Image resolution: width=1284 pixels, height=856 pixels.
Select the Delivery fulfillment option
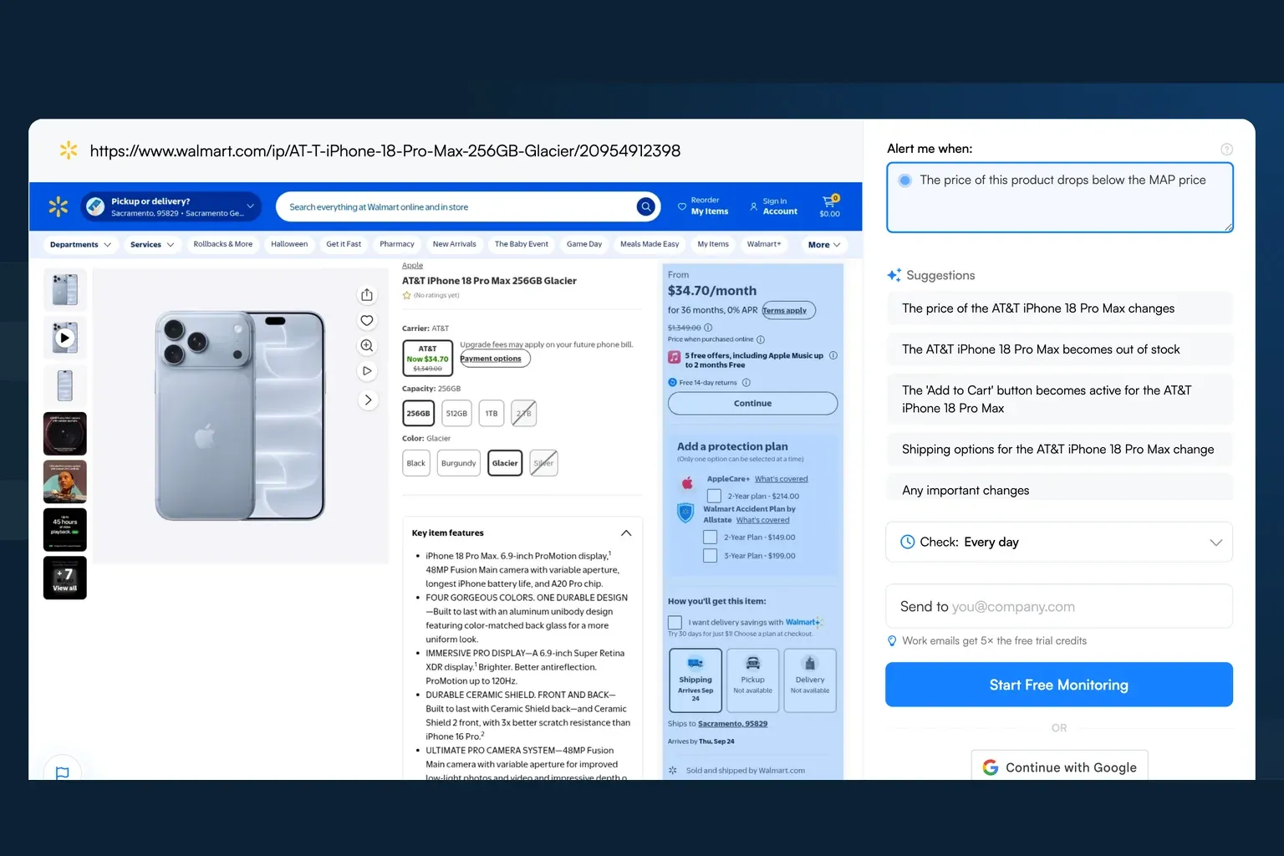pyautogui.click(x=810, y=680)
